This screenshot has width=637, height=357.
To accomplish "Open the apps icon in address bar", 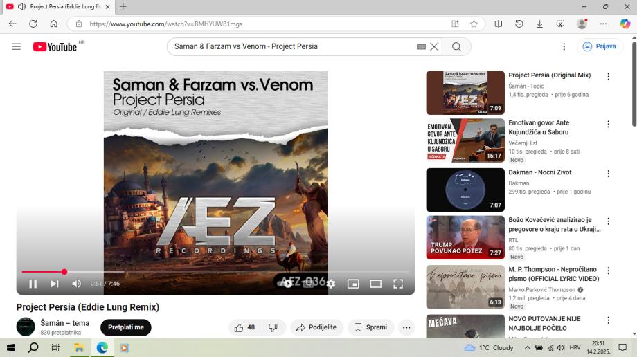I will pos(455,24).
